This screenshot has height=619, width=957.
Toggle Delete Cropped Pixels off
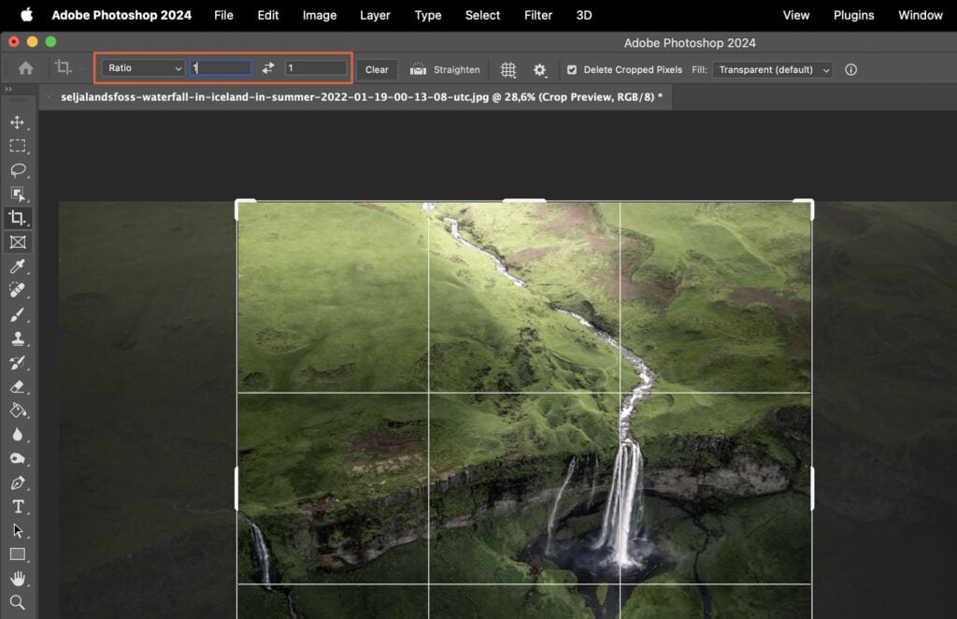click(572, 68)
